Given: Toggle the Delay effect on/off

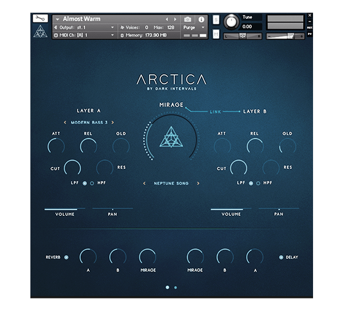Looking at the screenshot, I should point(281,257).
